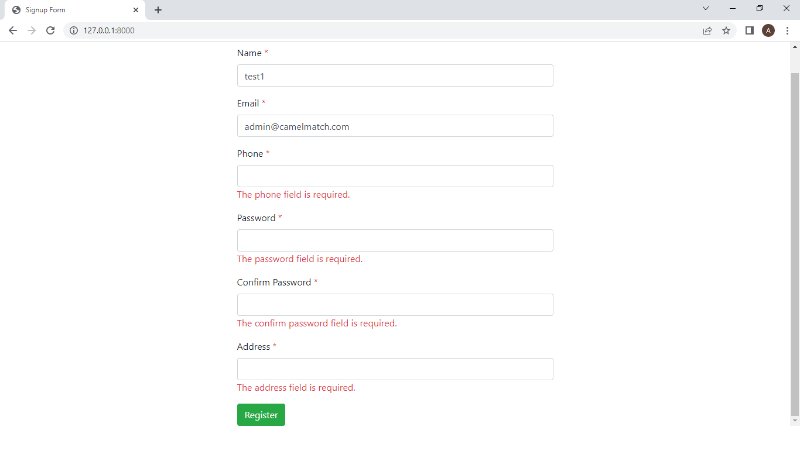View site information icon in address bar
This screenshot has width=800, height=451.
tap(74, 30)
